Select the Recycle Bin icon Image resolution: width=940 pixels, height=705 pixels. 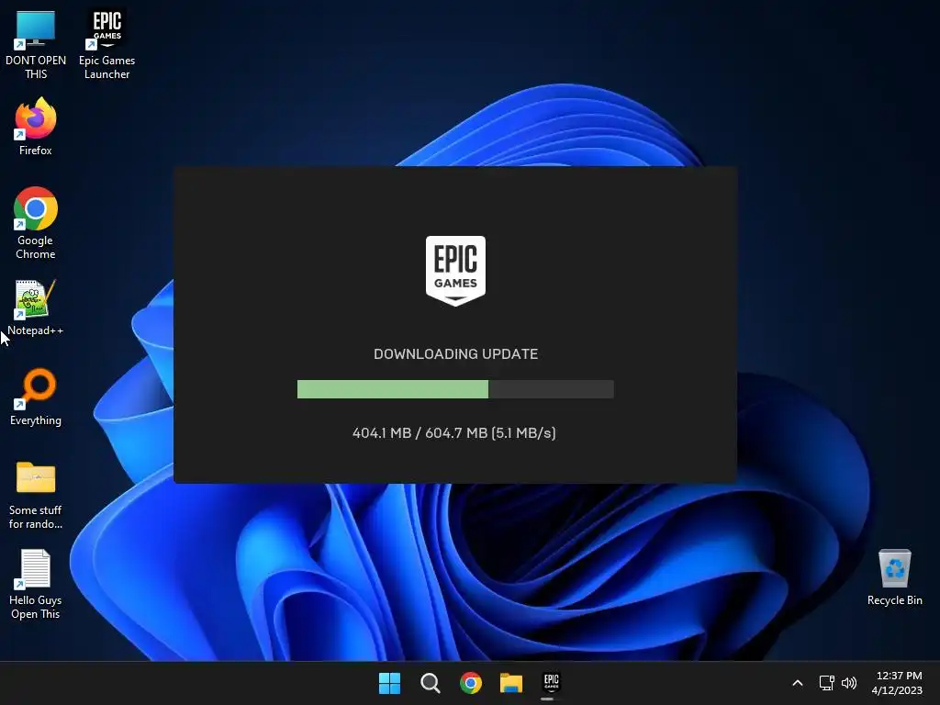click(x=894, y=577)
